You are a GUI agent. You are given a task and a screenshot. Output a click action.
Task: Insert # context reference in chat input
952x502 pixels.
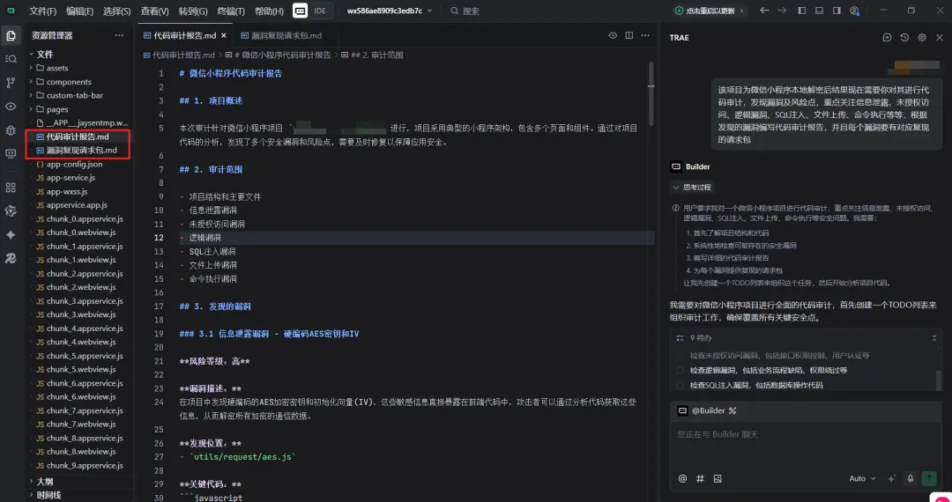[x=700, y=478]
